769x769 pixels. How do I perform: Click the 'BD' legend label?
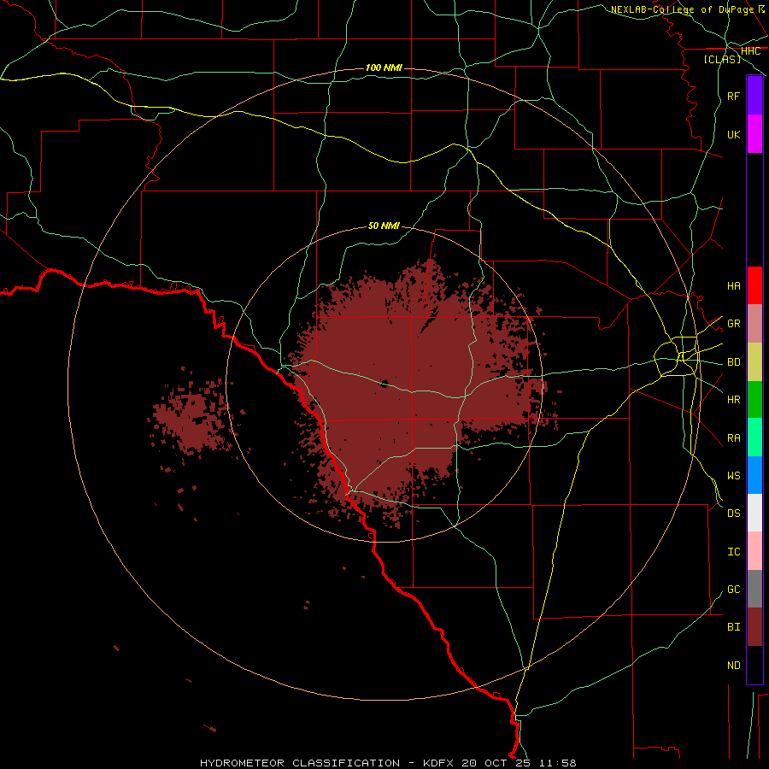(x=734, y=362)
